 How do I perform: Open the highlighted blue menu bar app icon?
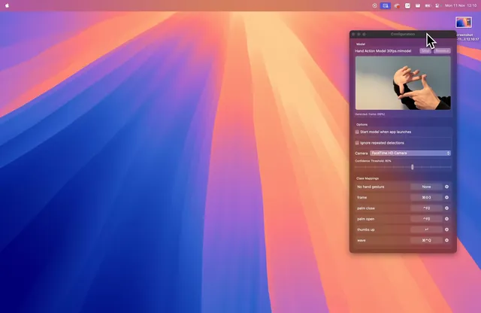(x=386, y=5)
